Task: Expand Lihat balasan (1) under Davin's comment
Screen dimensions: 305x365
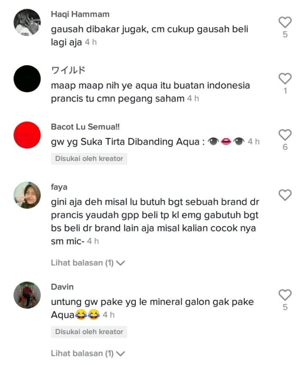Action: (88, 354)
